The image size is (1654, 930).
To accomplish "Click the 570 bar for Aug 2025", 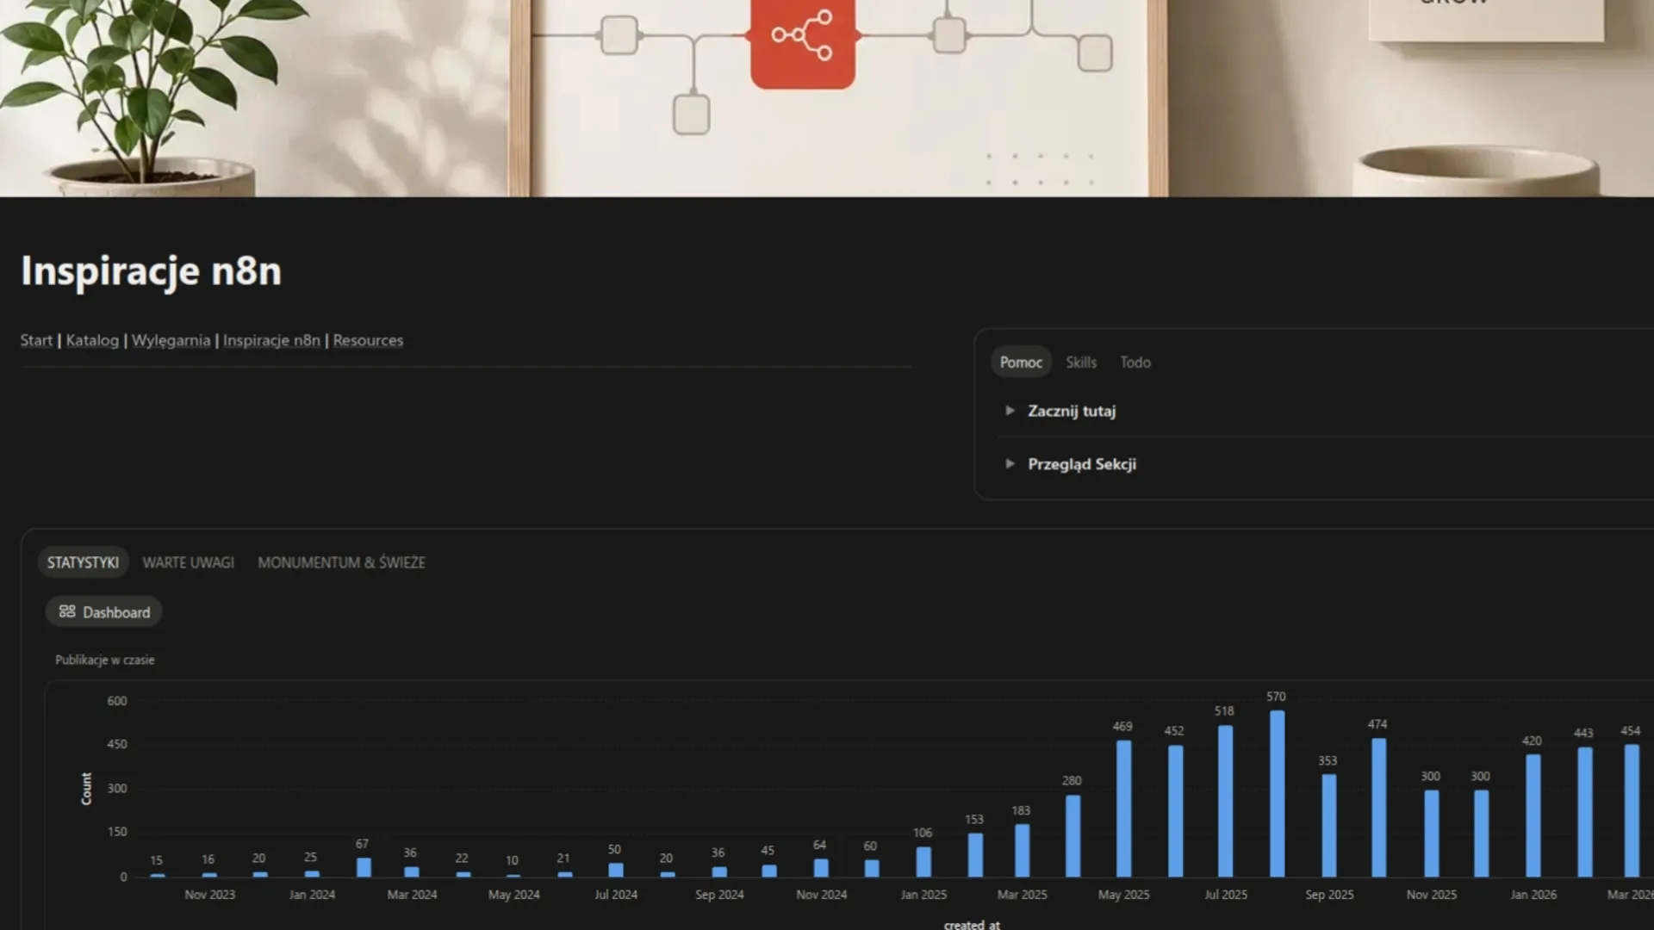I will (x=1277, y=793).
